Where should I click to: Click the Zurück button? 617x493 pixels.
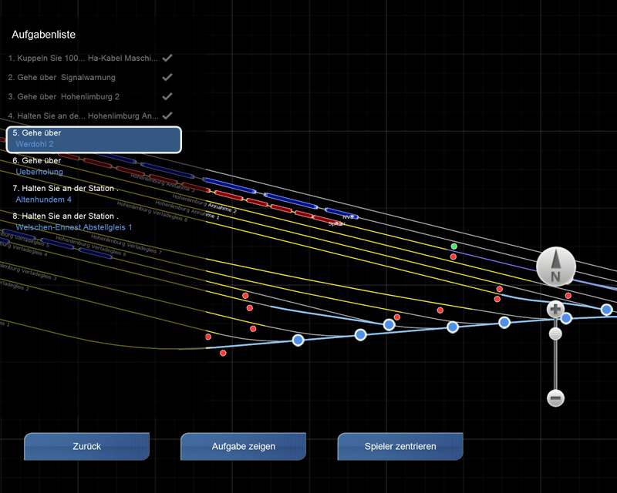pyautogui.click(x=86, y=446)
